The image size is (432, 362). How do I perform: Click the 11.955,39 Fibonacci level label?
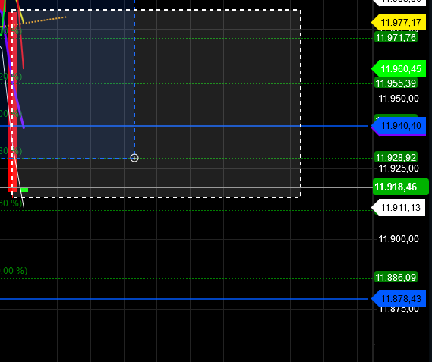coord(396,83)
